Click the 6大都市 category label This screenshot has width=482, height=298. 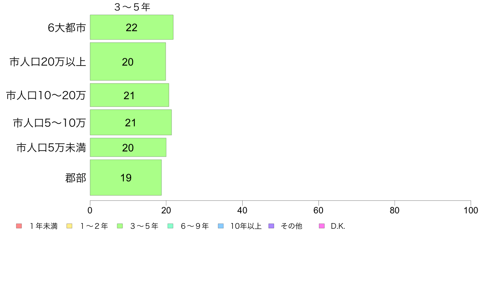67,28
